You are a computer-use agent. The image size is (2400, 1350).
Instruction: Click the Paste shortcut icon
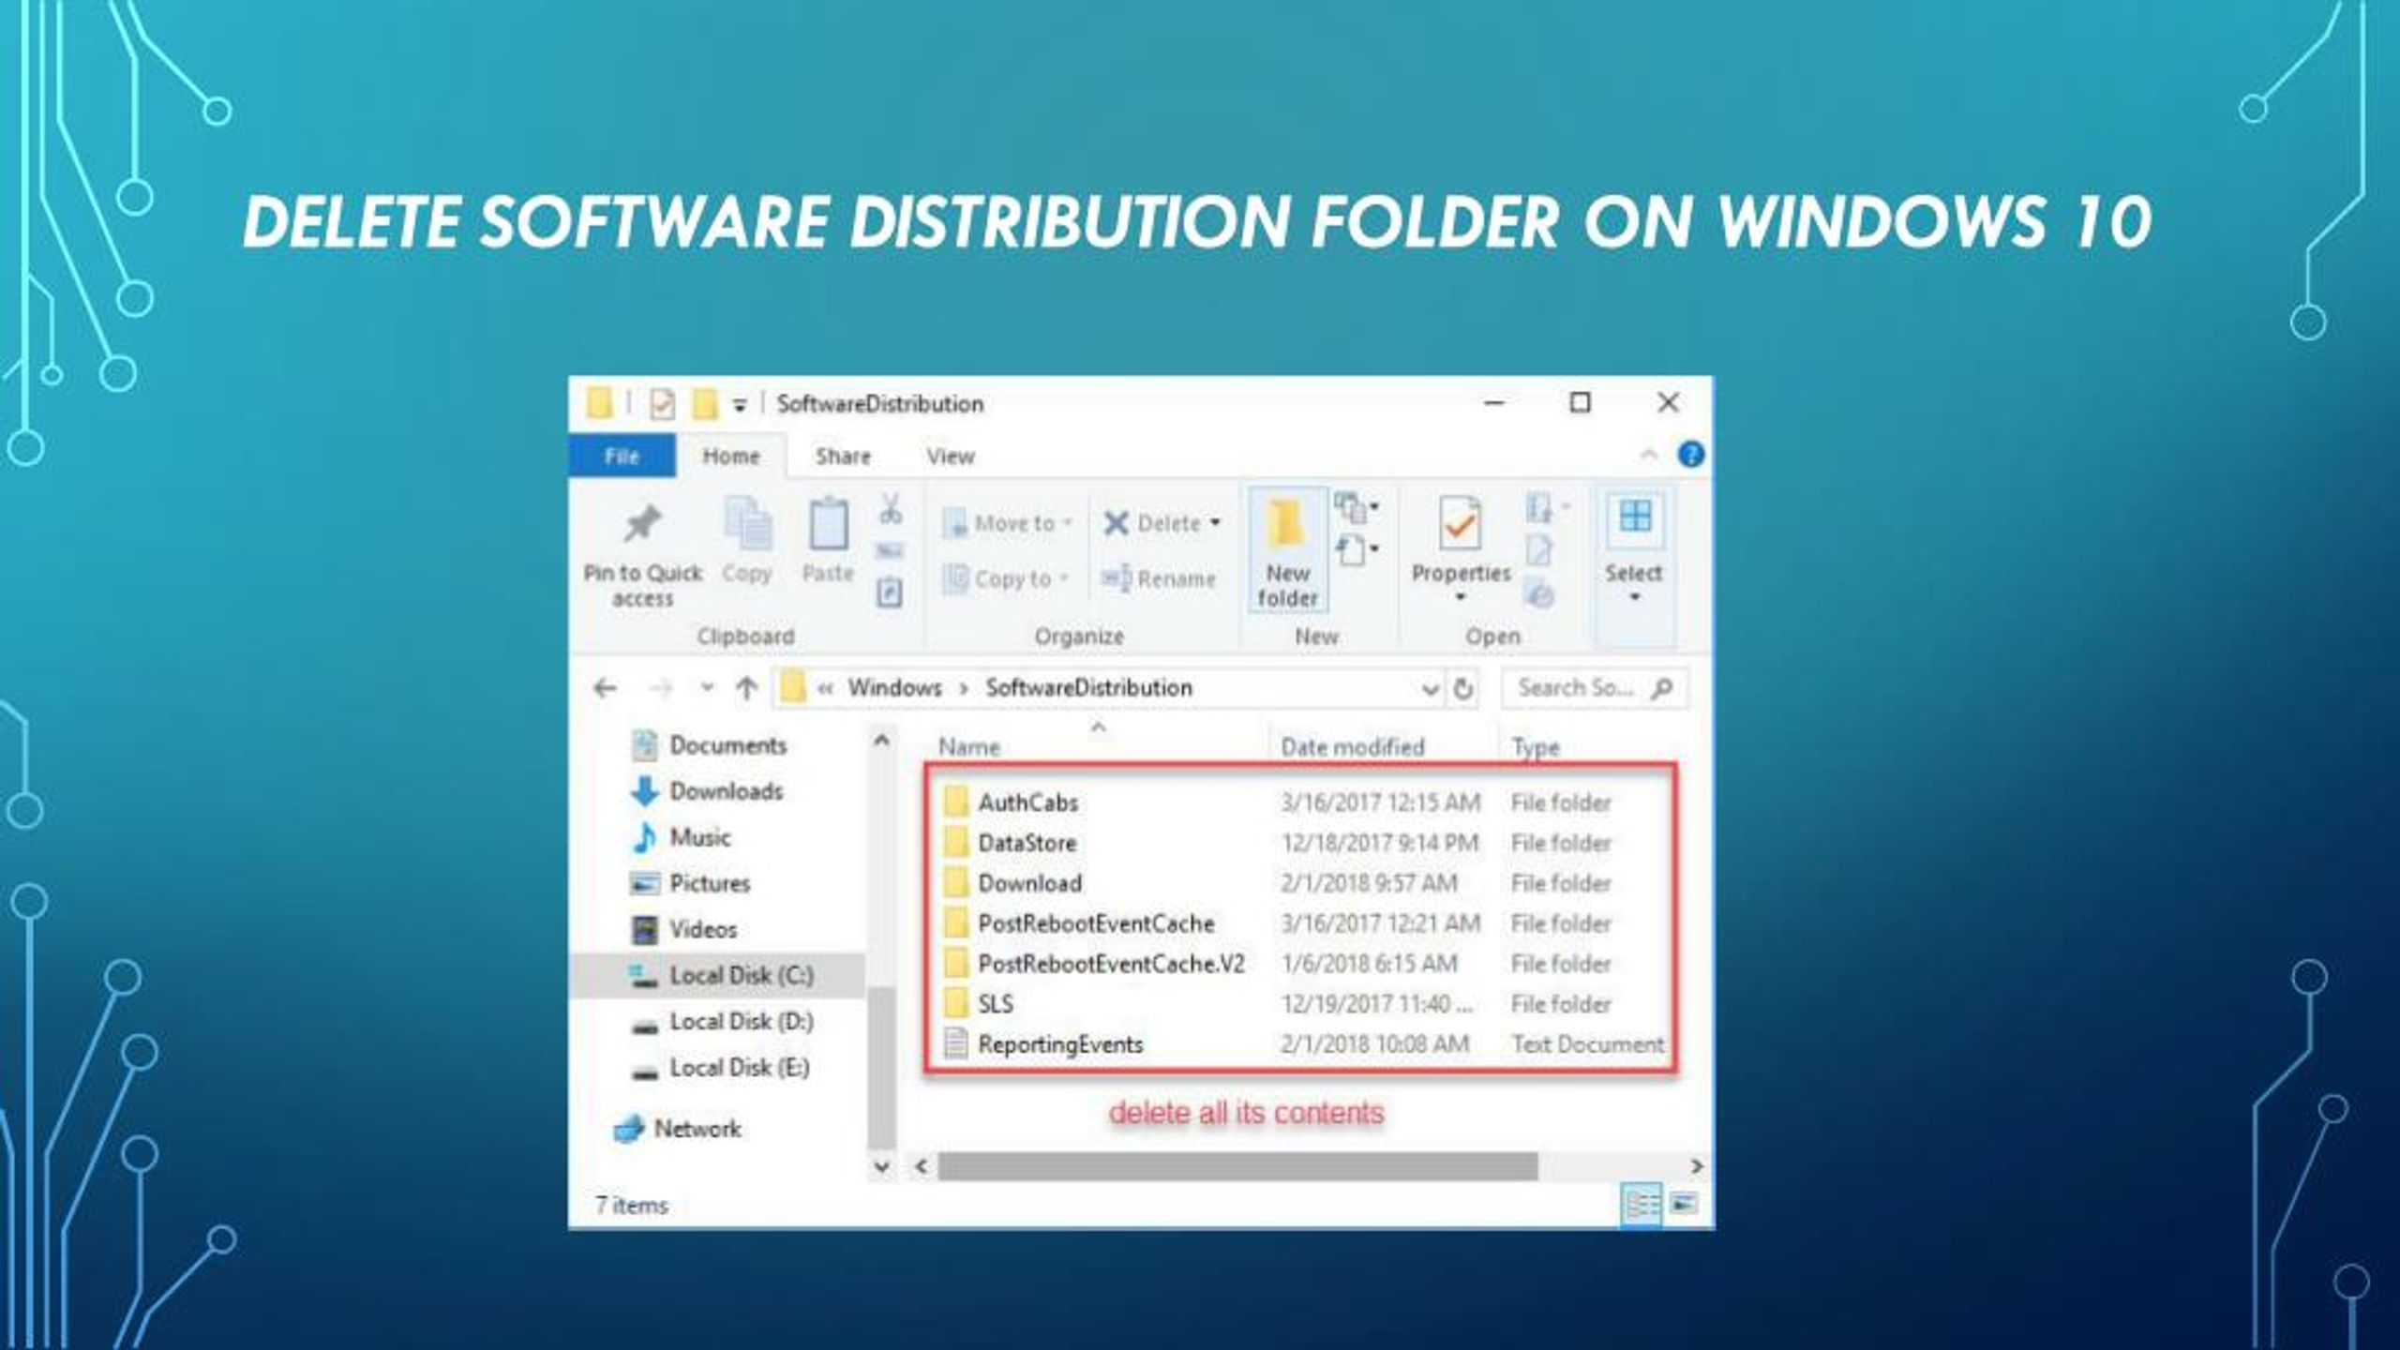[x=890, y=592]
